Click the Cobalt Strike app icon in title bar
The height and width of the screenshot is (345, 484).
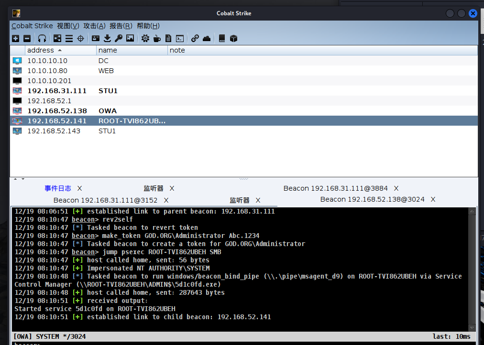[16, 13]
